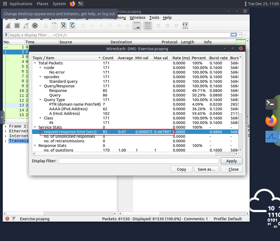This screenshot has height=241, width=280.
Task: Click the display filter bookmark icon
Action: click(6, 35)
